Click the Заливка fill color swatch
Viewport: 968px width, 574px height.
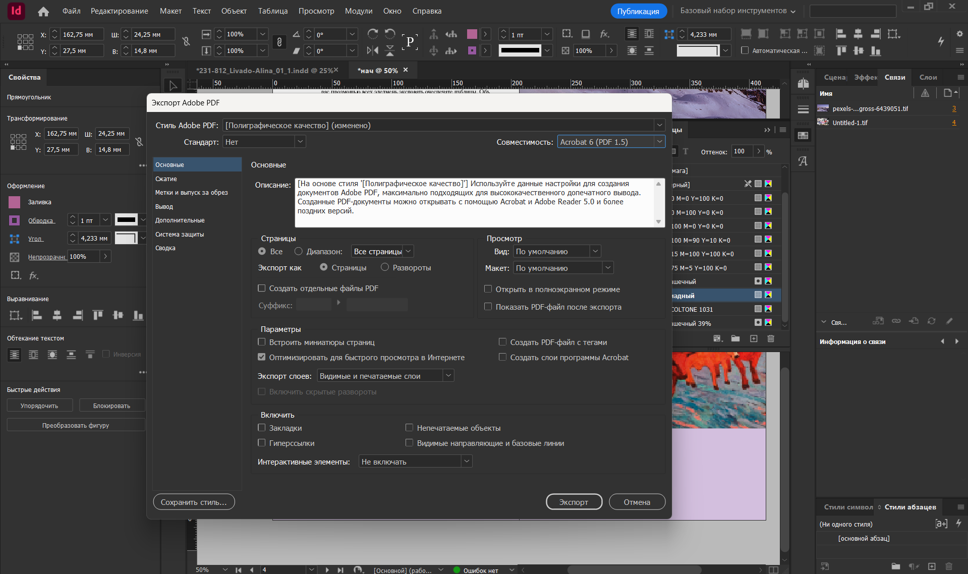15,202
